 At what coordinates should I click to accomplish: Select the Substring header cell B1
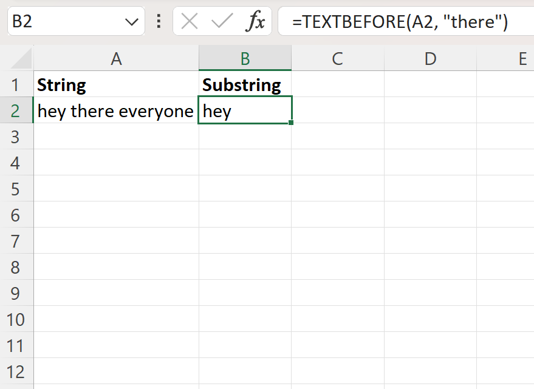[x=245, y=85]
